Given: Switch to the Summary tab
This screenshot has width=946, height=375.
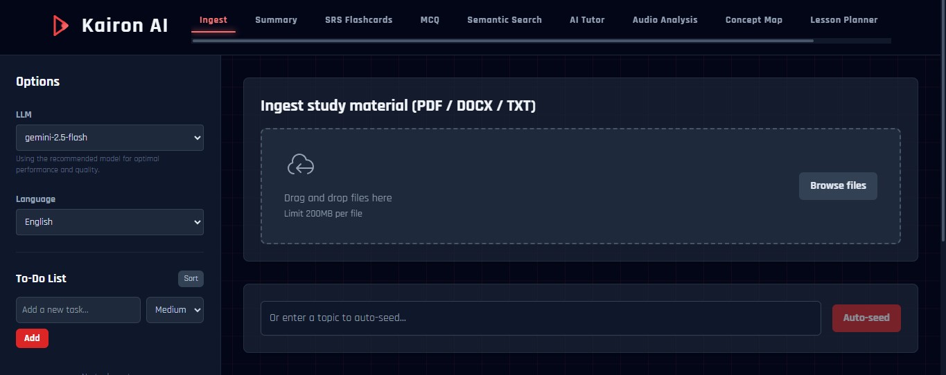Looking at the screenshot, I should (x=276, y=20).
